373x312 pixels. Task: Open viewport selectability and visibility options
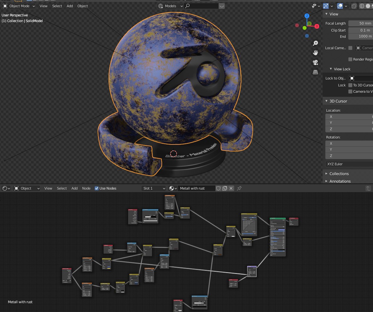(316, 6)
